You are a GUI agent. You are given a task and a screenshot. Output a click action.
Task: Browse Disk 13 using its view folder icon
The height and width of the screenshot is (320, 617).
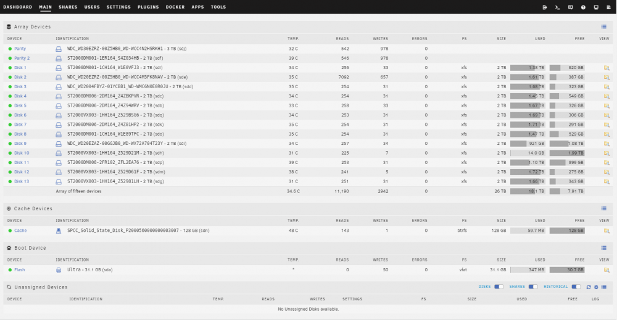point(607,182)
